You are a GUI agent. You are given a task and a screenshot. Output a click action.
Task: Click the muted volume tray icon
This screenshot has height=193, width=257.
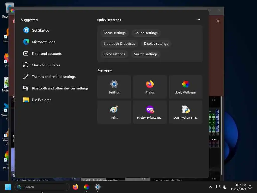click(225, 187)
